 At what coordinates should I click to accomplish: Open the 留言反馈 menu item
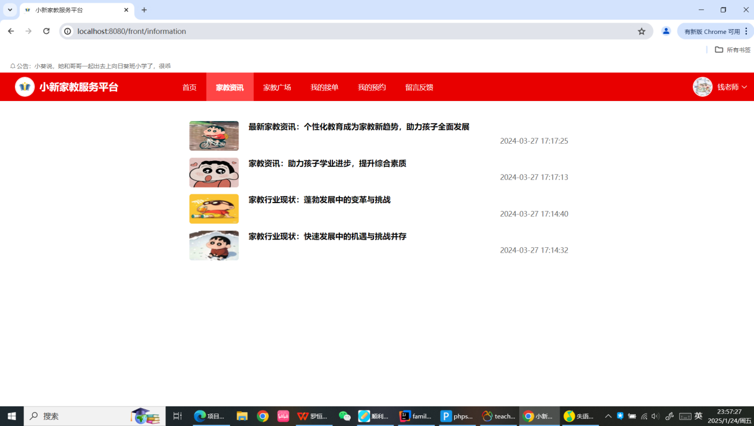(x=419, y=87)
